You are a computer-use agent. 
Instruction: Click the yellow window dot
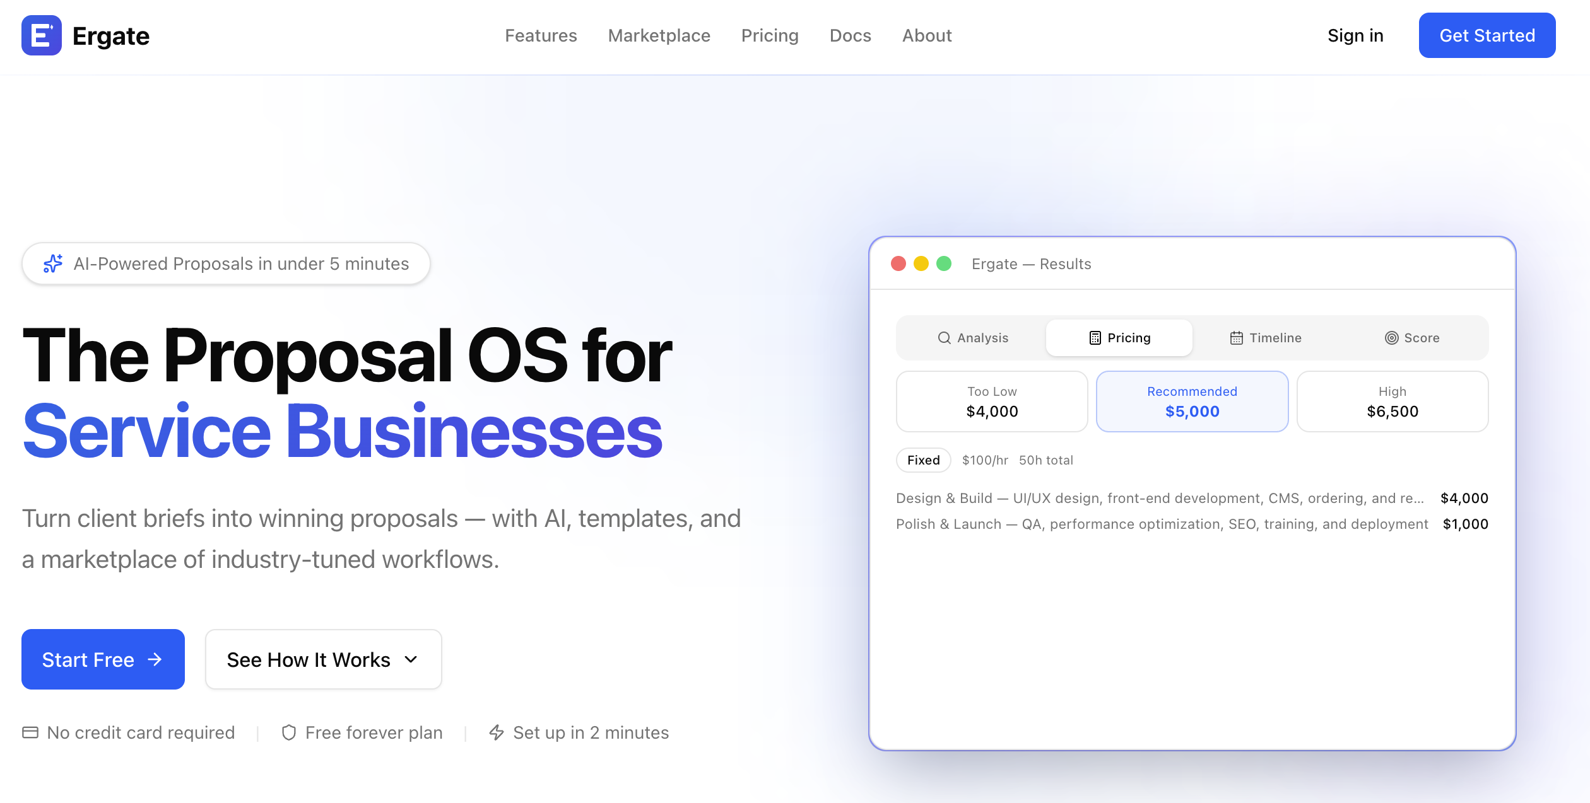(x=921, y=263)
